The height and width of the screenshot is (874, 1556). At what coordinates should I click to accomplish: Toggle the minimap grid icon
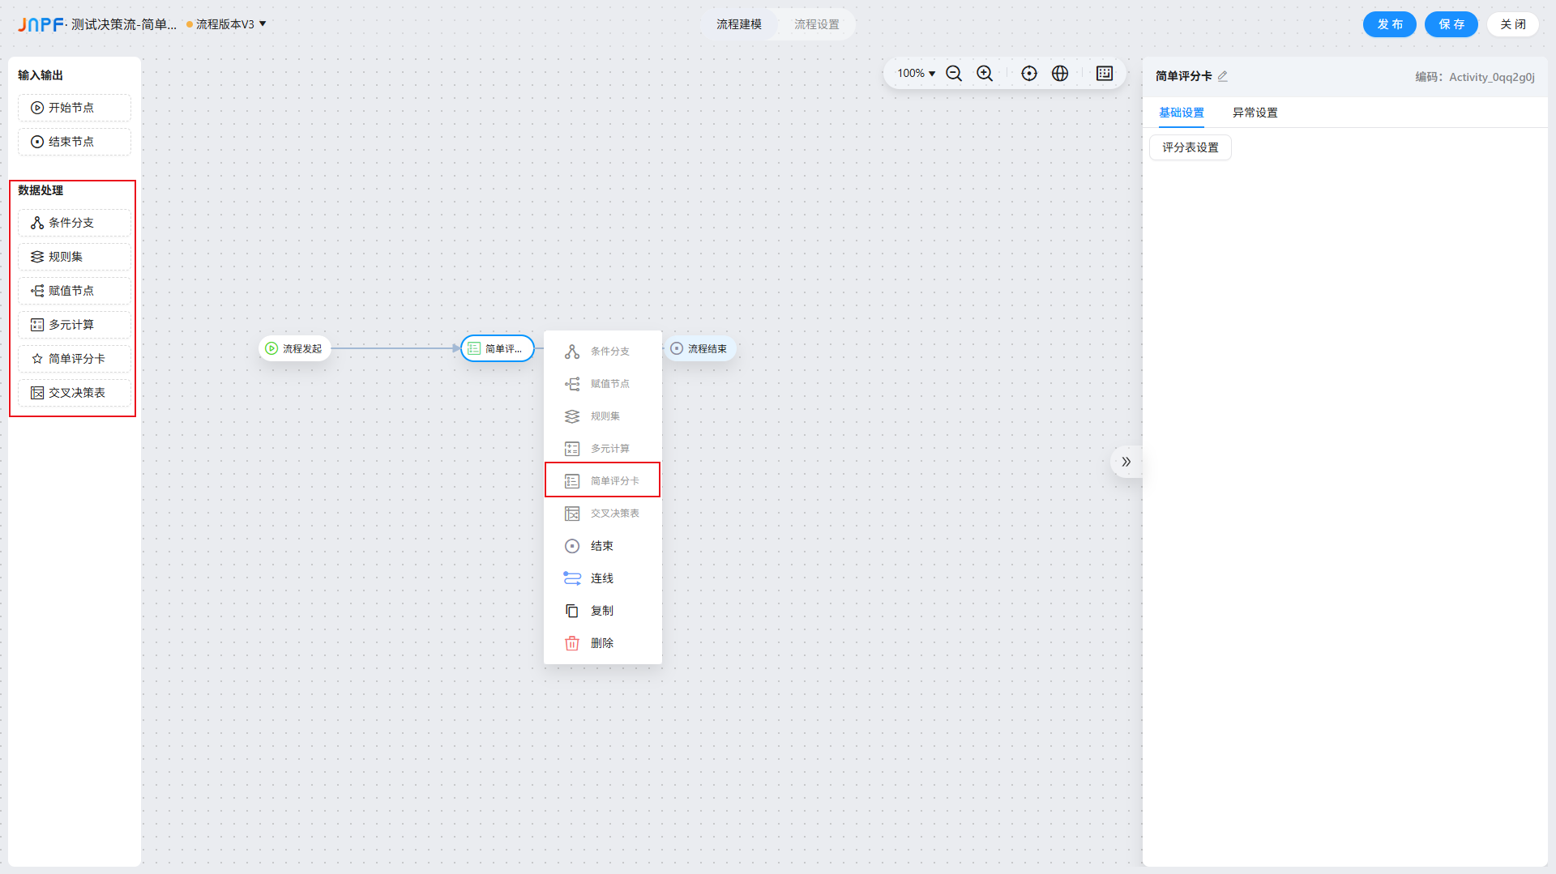click(x=1105, y=74)
